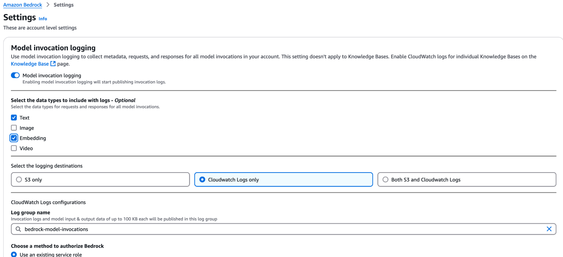
Task: Select Use an existing service role
Action: 14,254
